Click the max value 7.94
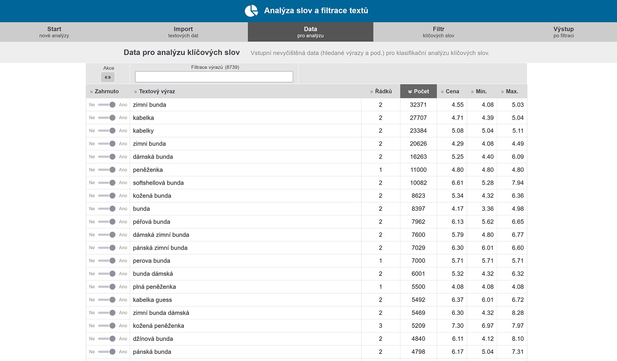 click(x=518, y=183)
